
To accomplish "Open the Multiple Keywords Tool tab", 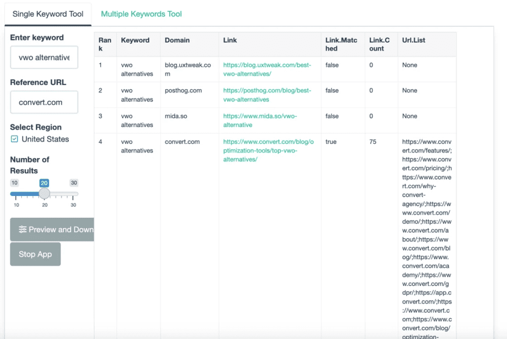I will pos(141,14).
